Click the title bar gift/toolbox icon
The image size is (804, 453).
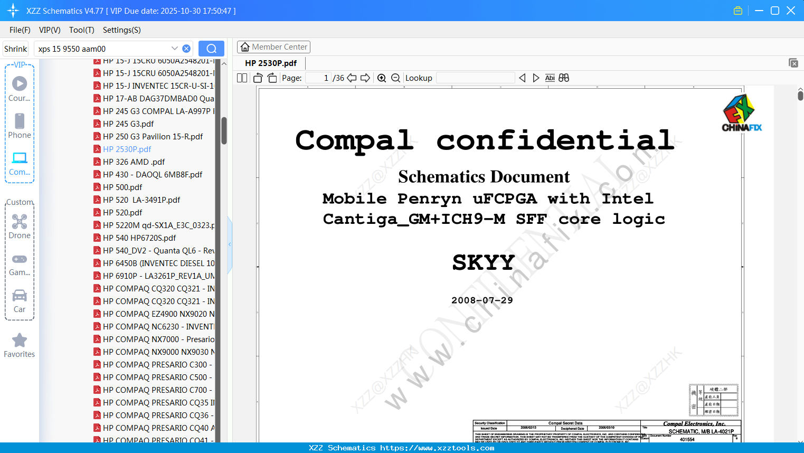pos(738,11)
